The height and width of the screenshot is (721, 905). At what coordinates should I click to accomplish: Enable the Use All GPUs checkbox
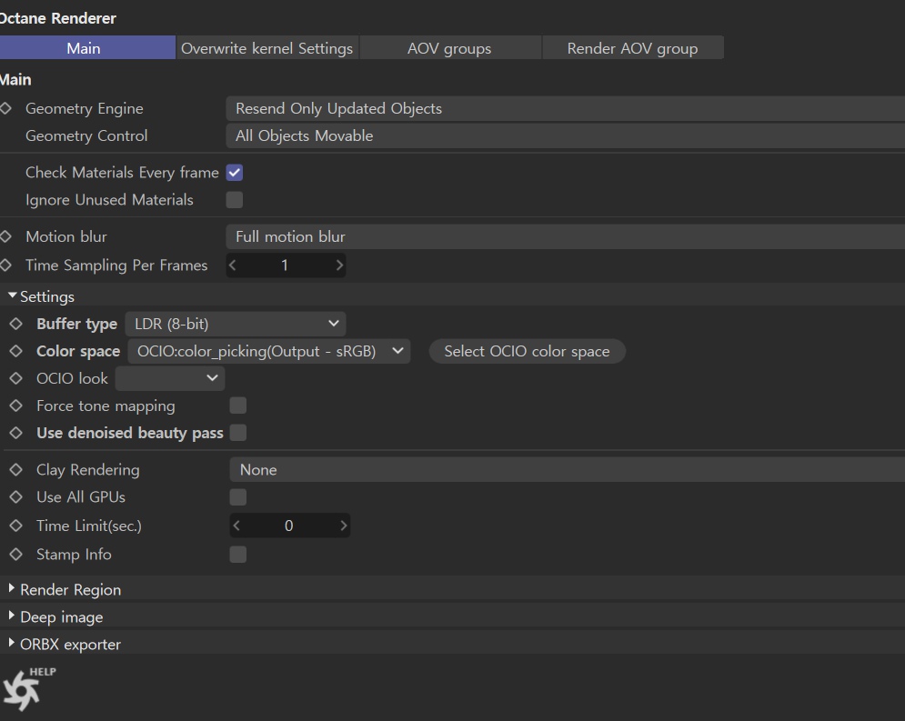pyautogui.click(x=237, y=496)
